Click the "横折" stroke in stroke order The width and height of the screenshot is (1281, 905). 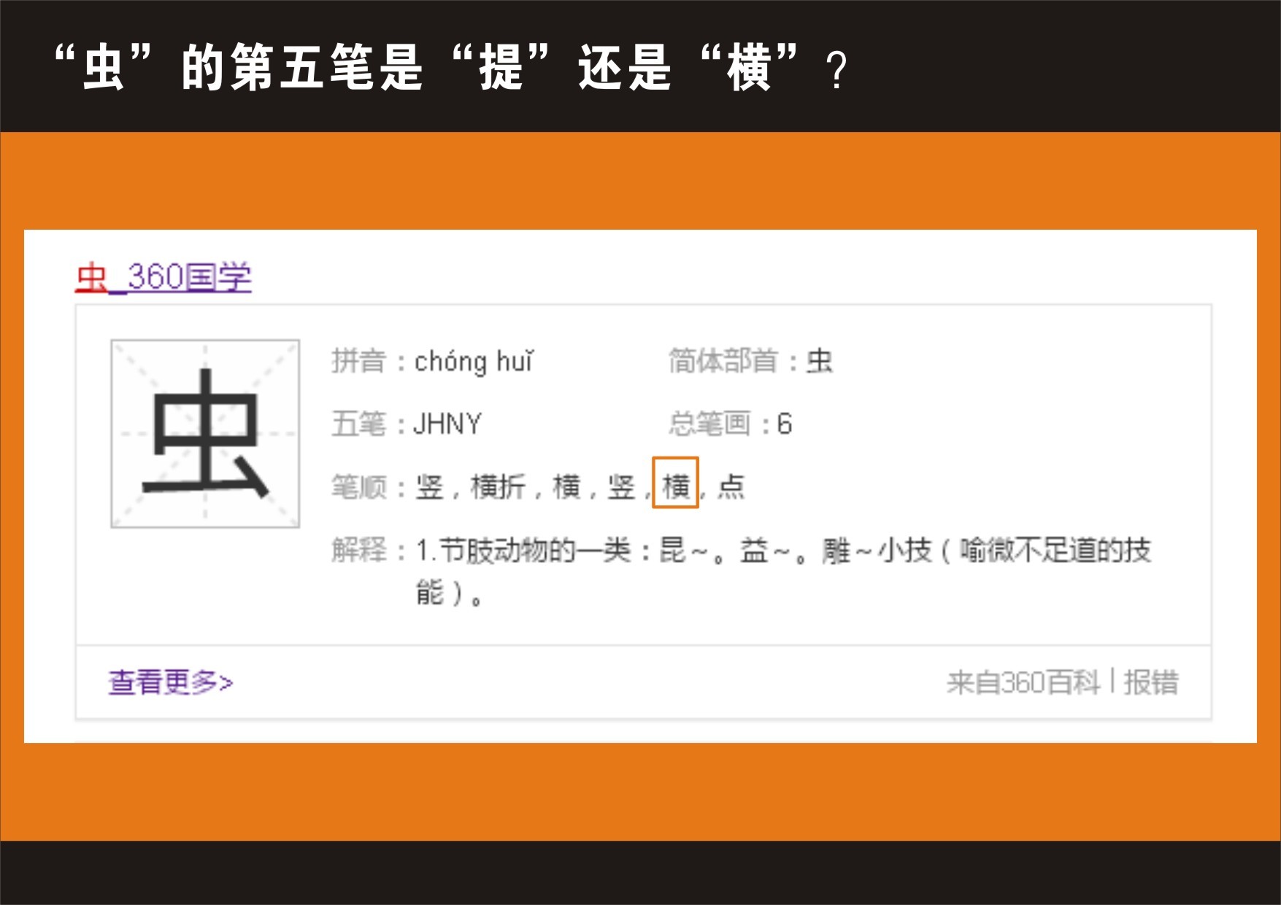tap(498, 486)
